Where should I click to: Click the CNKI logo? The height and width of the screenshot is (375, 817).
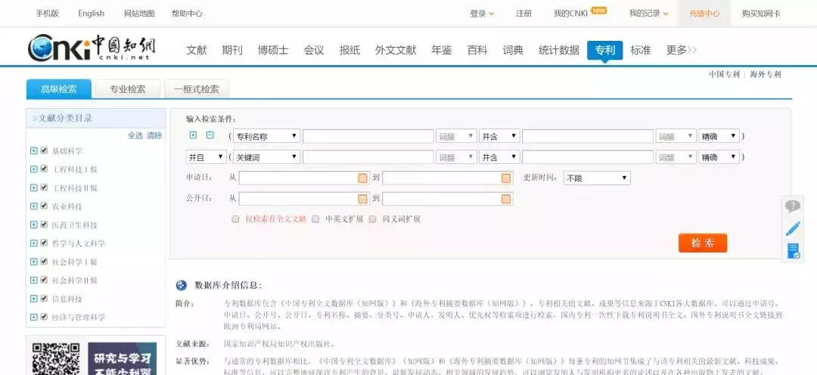[92, 48]
